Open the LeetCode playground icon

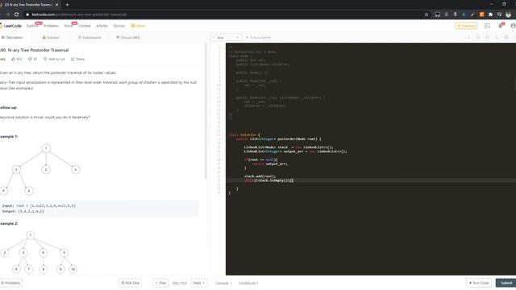(487, 26)
